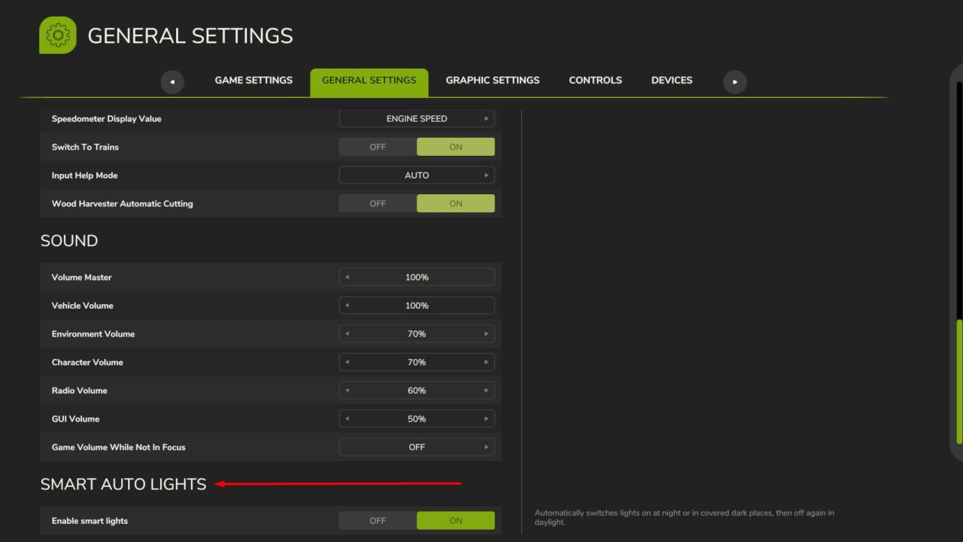Lower Radio Volume using left arrow
Image resolution: width=963 pixels, height=542 pixels.
[x=347, y=391]
